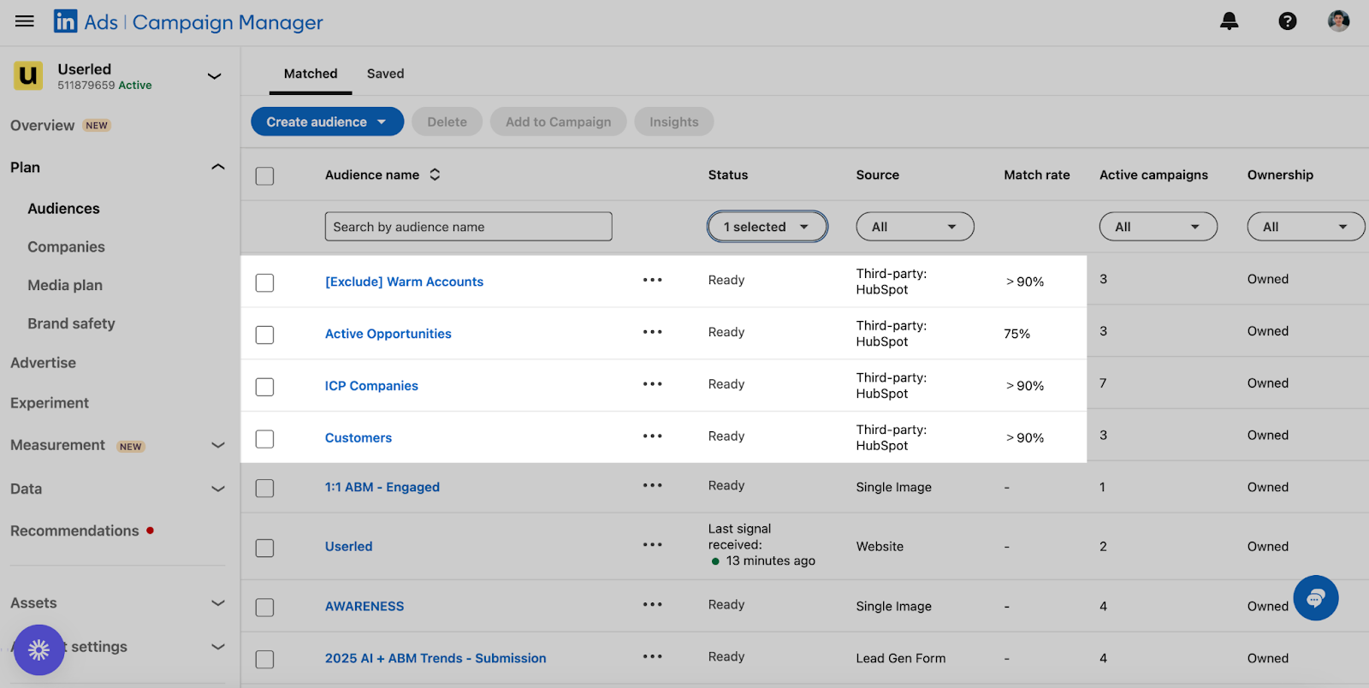The width and height of the screenshot is (1369, 688).
Task: Open the Source filter dropdown
Action: coord(915,227)
